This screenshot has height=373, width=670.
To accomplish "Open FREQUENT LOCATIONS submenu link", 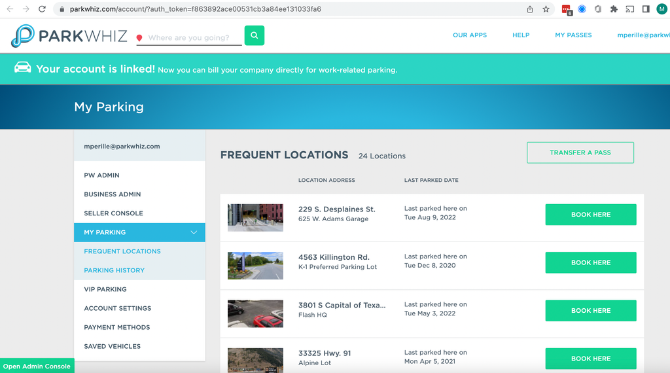I will [x=122, y=251].
